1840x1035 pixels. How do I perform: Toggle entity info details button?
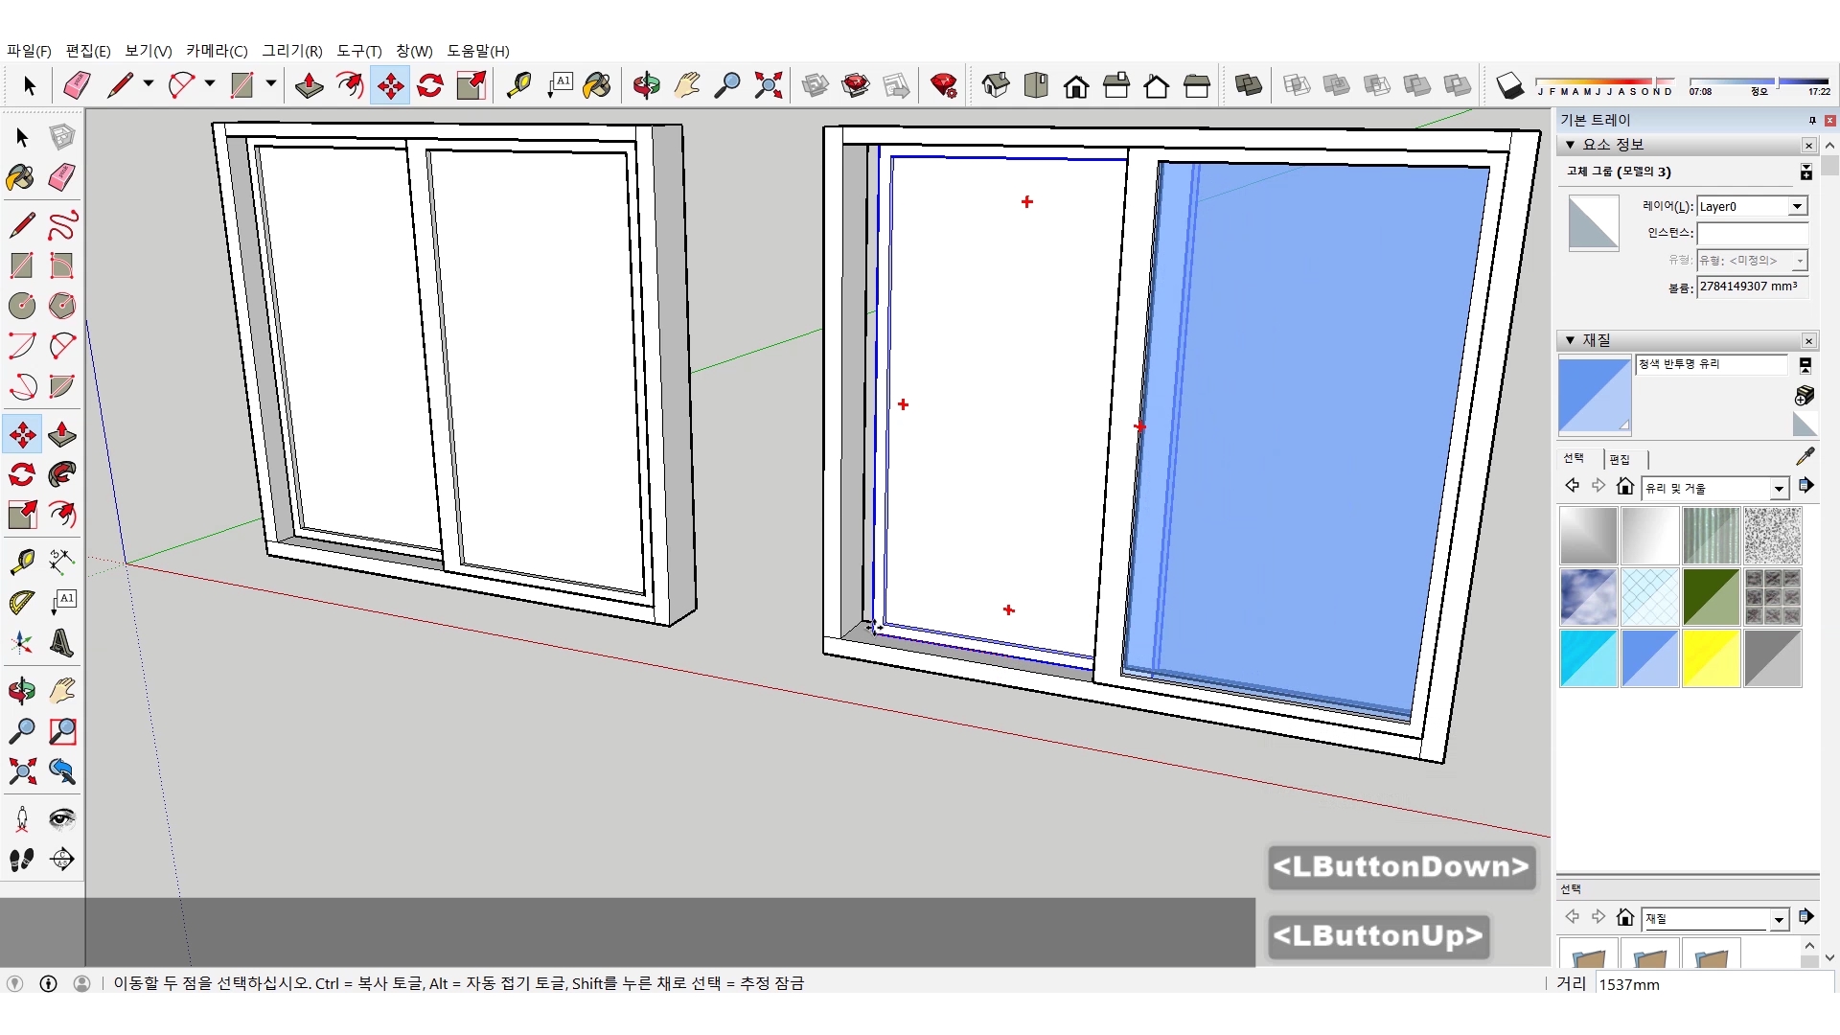pos(1806,172)
